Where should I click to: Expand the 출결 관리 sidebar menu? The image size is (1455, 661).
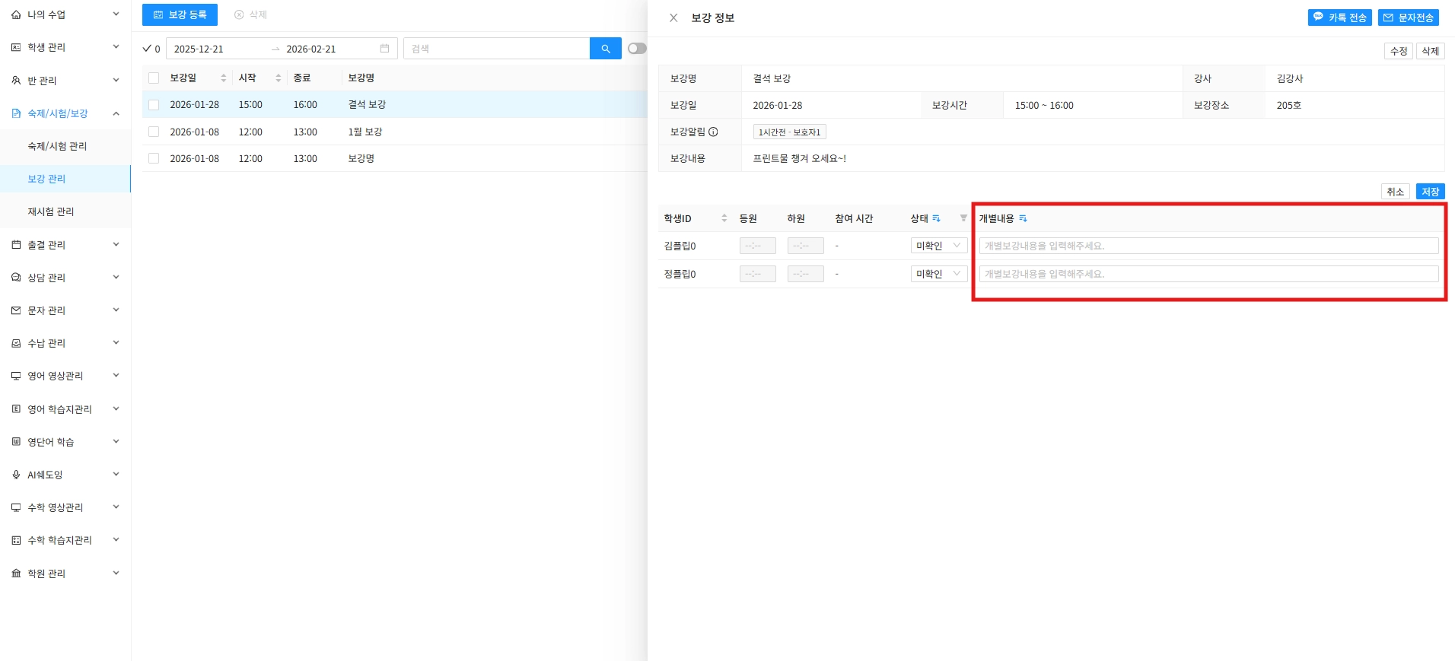click(65, 245)
